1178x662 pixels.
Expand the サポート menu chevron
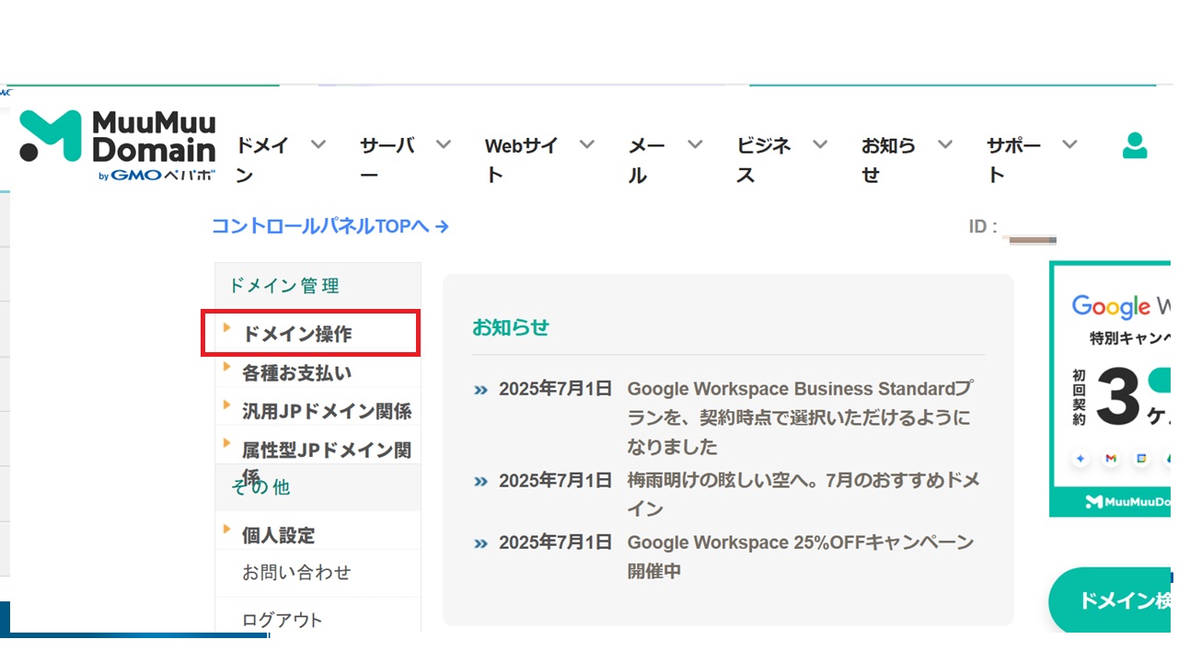click(x=1069, y=144)
